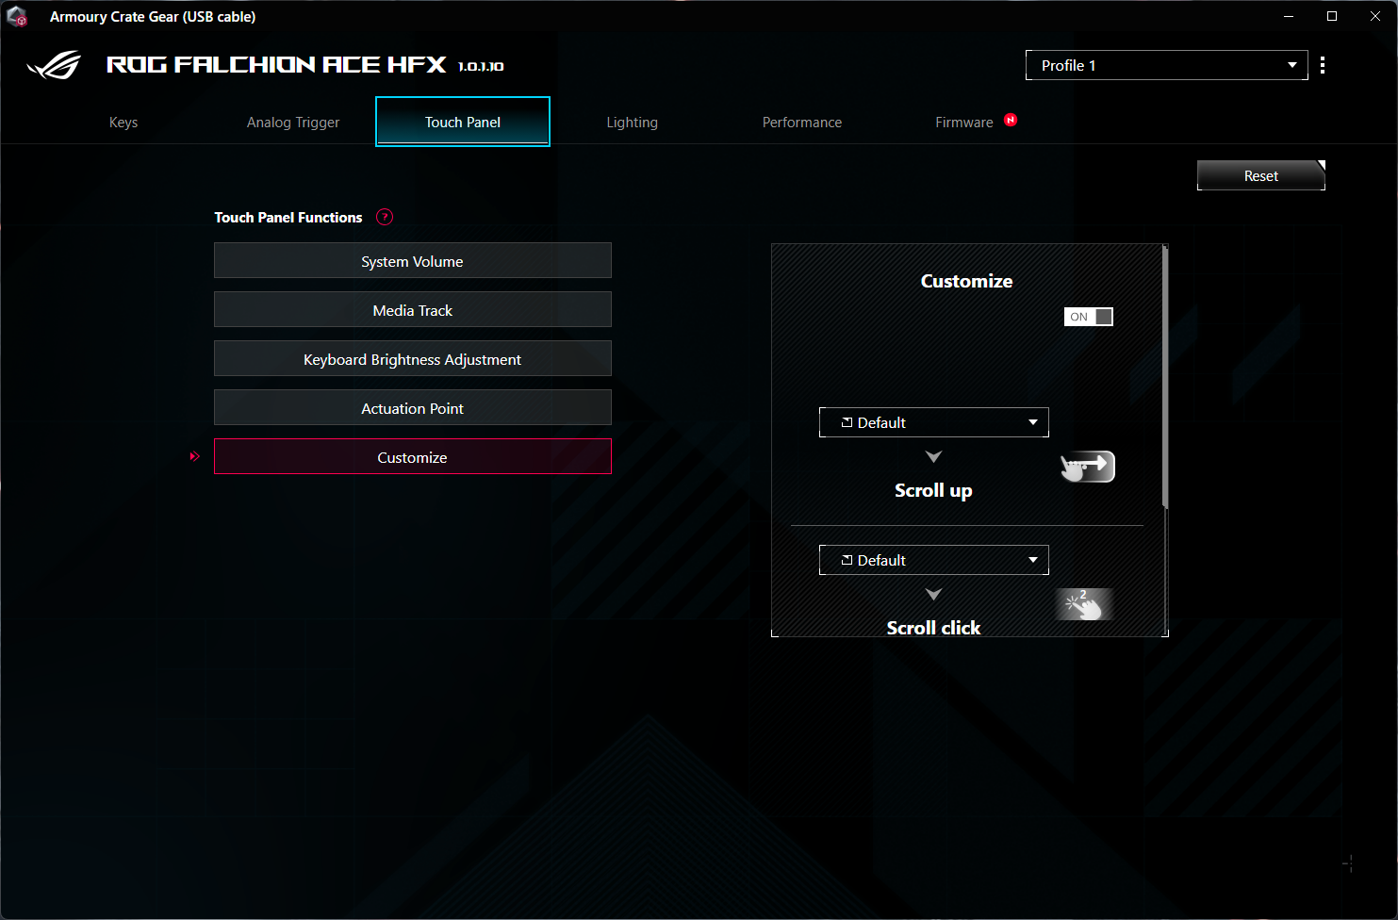Click the Customize panel heading
Image resolution: width=1398 pixels, height=920 pixels.
tap(966, 281)
